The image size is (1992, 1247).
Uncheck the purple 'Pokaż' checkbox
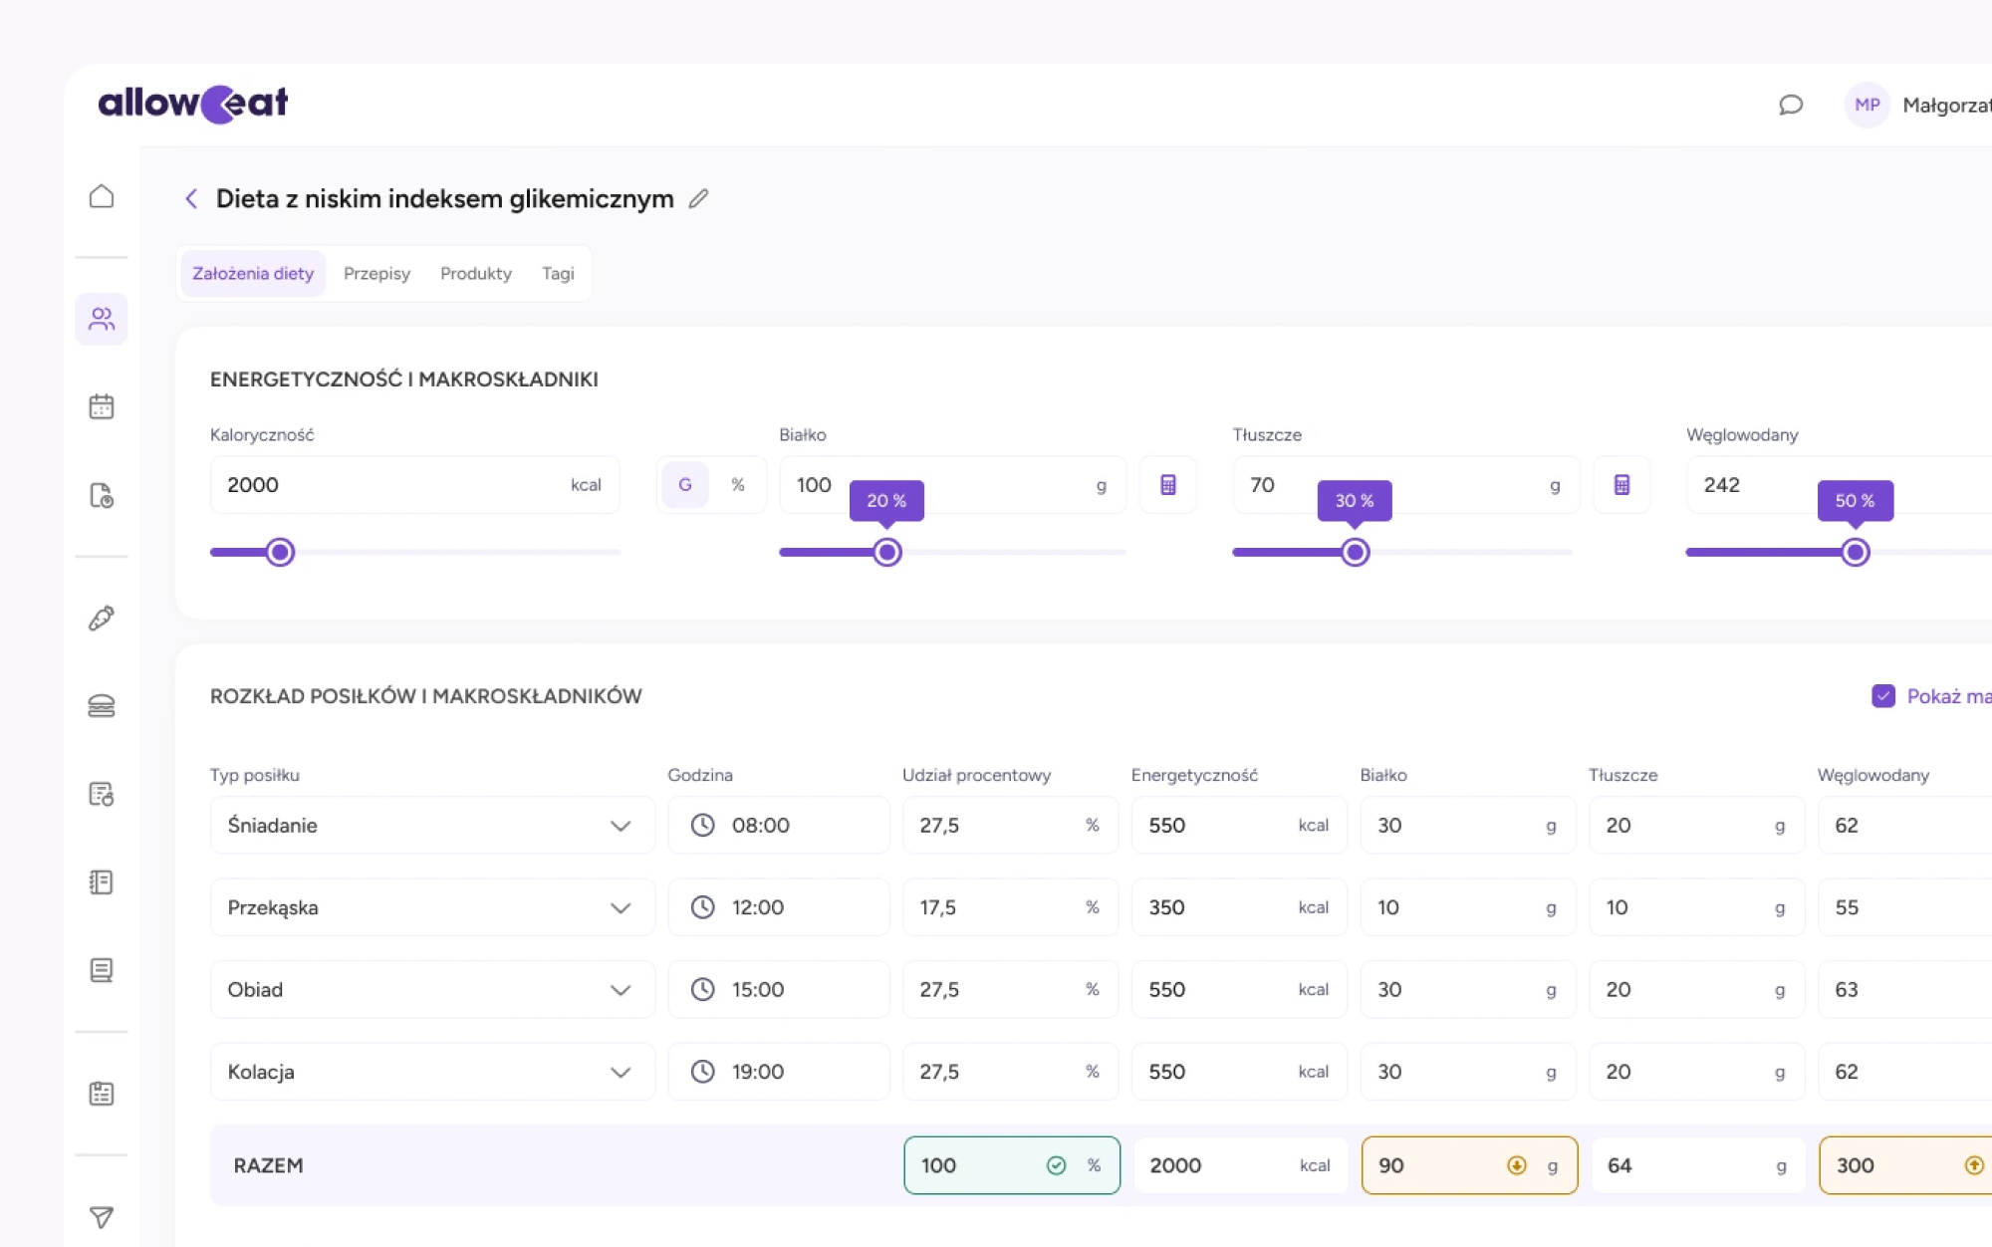1883,696
